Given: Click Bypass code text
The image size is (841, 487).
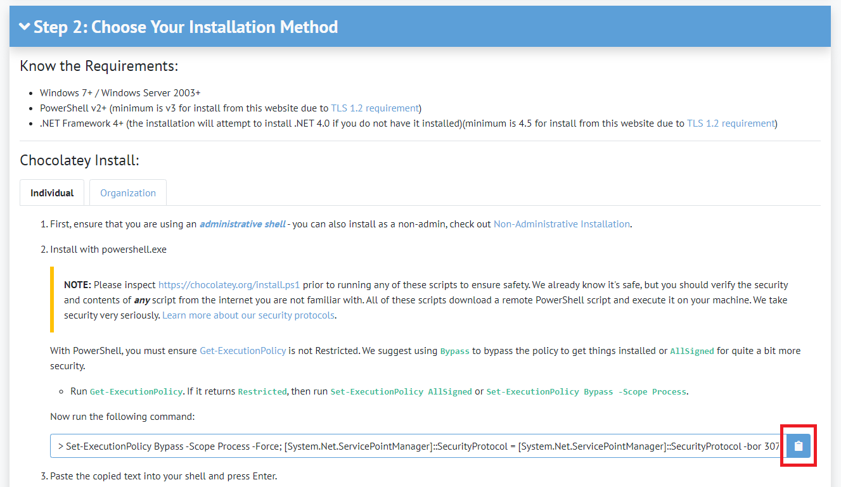Looking at the screenshot, I should pos(455,351).
